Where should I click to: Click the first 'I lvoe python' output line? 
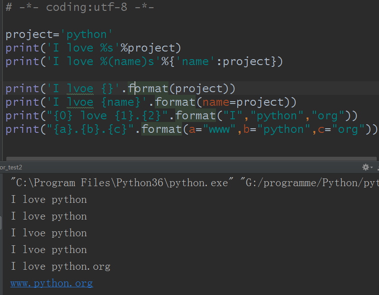(49, 233)
